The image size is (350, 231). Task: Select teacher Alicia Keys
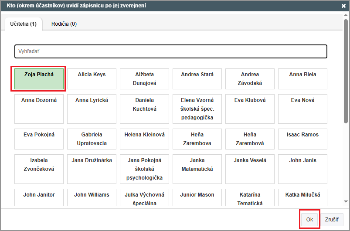(x=92, y=79)
